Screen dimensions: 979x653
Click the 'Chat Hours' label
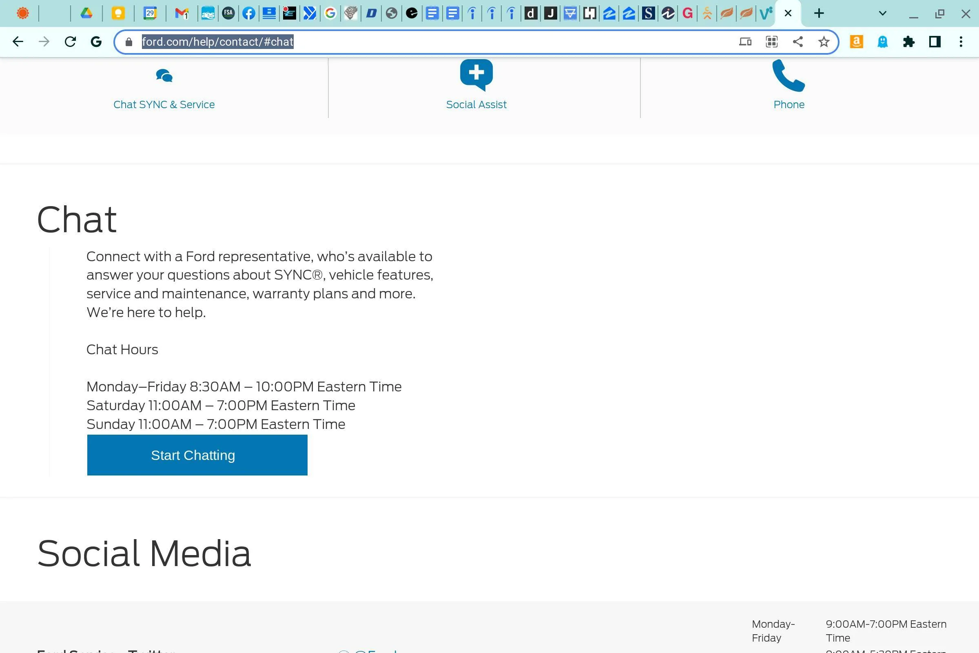click(122, 349)
